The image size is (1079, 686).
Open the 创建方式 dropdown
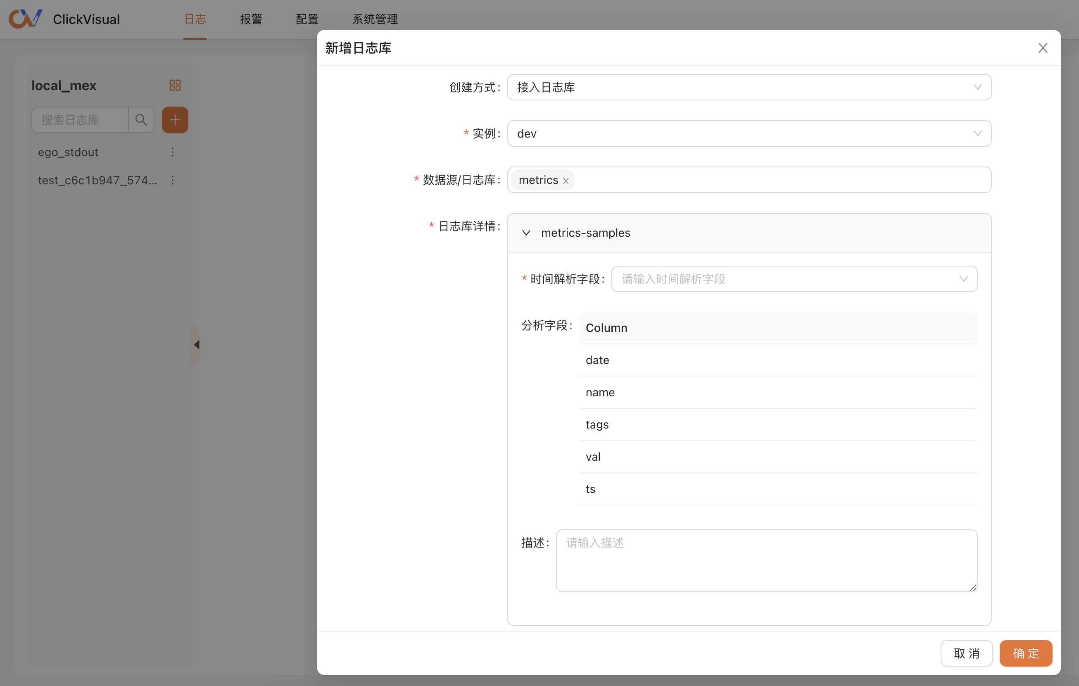[x=749, y=88]
